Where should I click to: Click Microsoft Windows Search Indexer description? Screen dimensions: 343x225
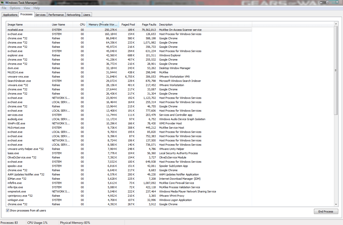click(x=180, y=81)
